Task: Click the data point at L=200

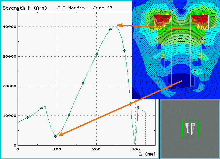Action: pyautogui.click(x=97, y=54)
